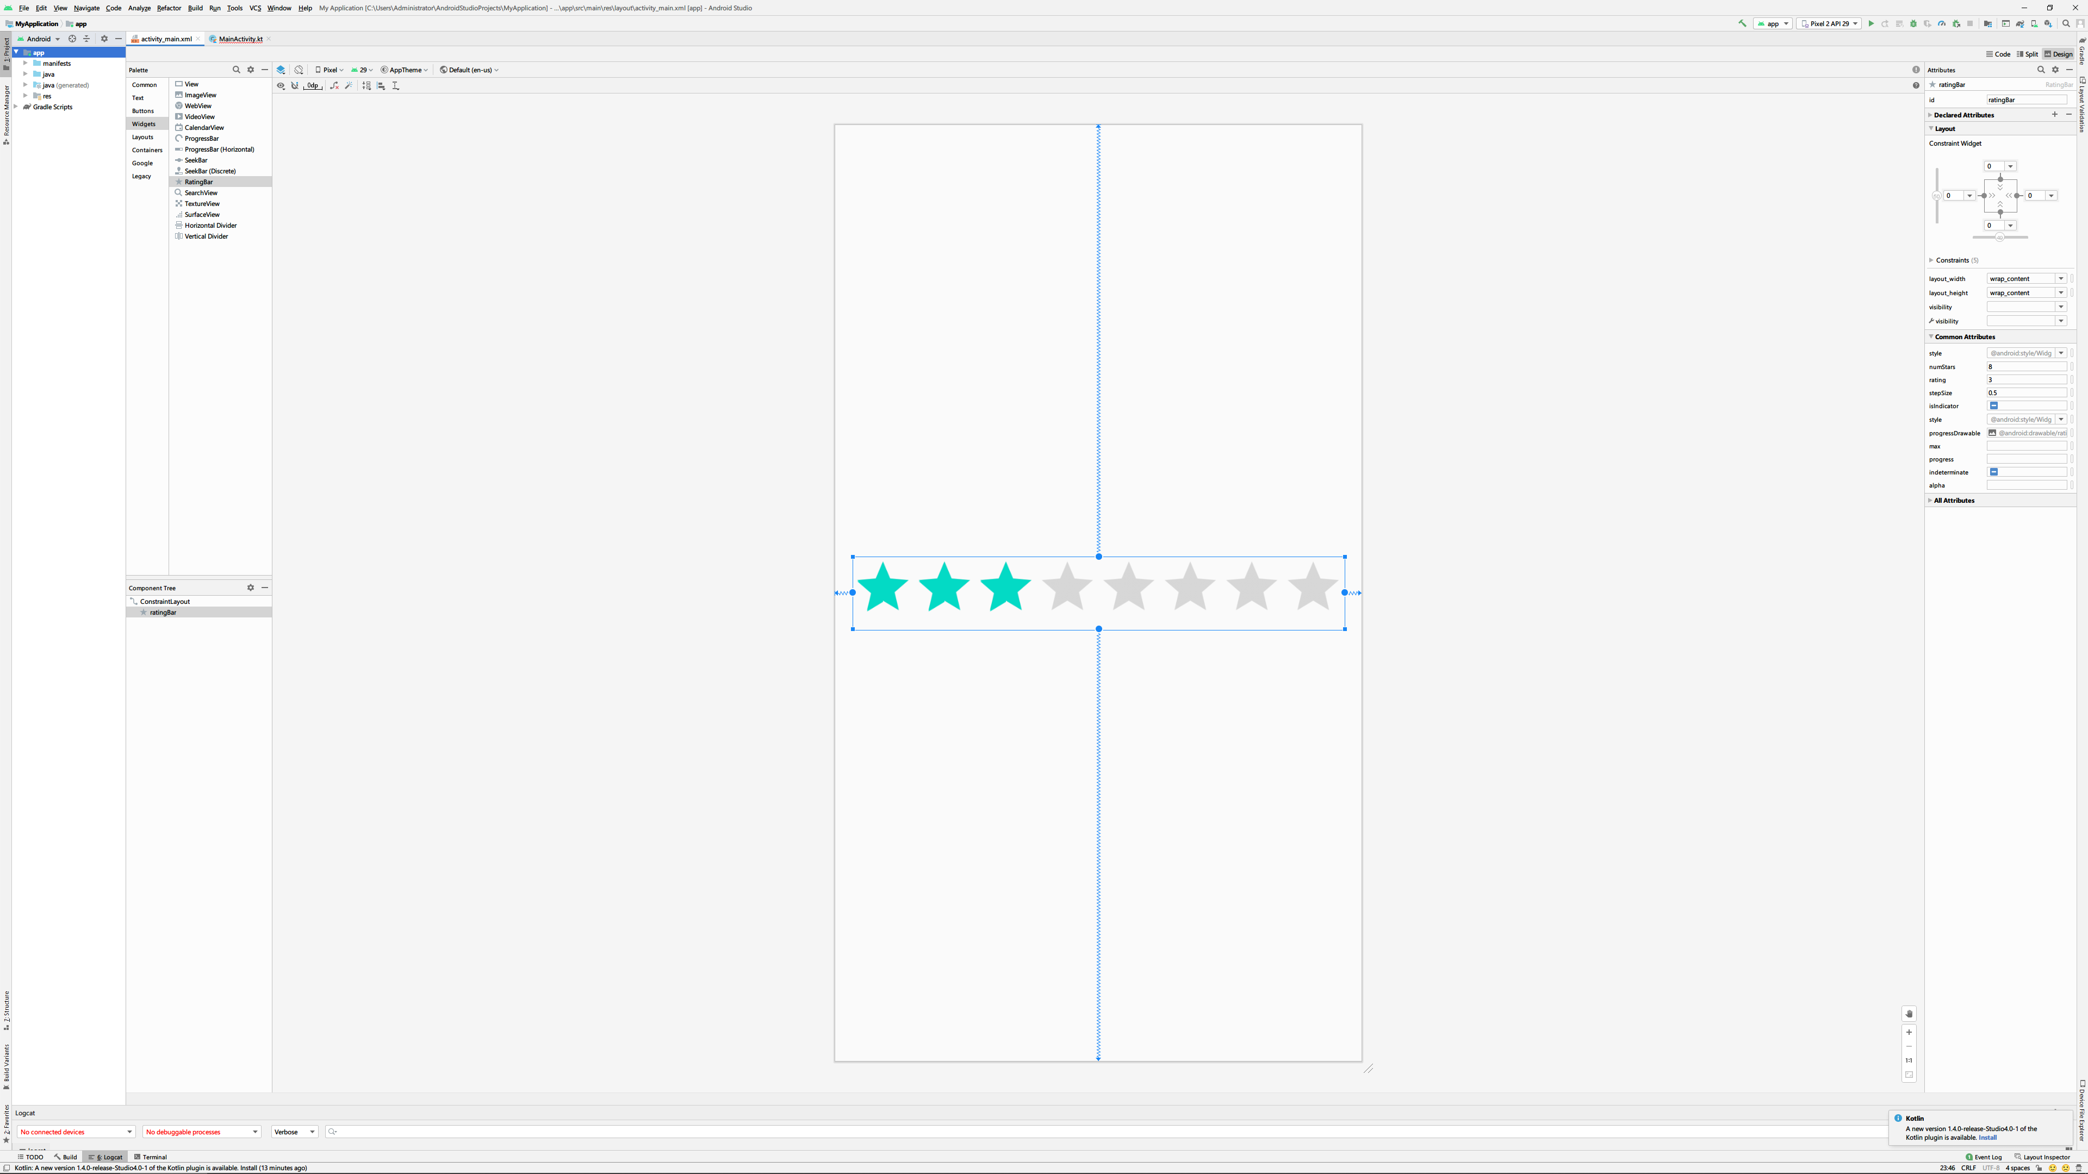Click the numStars input field

point(2025,366)
